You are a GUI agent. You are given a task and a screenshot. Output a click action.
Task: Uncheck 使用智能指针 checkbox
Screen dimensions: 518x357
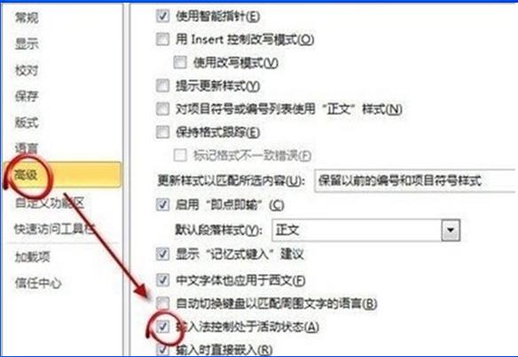(162, 16)
